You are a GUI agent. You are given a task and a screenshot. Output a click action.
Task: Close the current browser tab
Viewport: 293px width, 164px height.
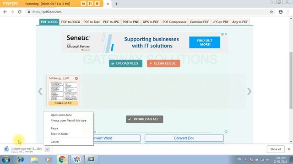pos(108,4)
